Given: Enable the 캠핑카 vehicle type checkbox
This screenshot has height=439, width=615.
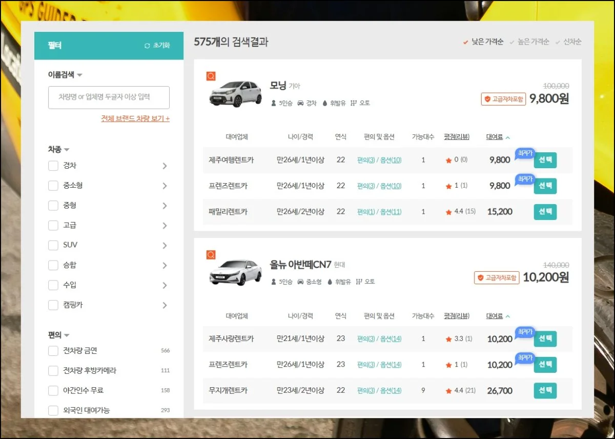Looking at the screenshot, I should 53,305.
